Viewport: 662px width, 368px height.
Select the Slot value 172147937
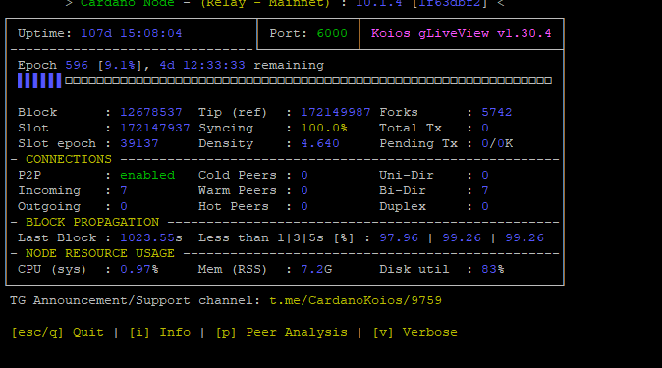point(155,128)
